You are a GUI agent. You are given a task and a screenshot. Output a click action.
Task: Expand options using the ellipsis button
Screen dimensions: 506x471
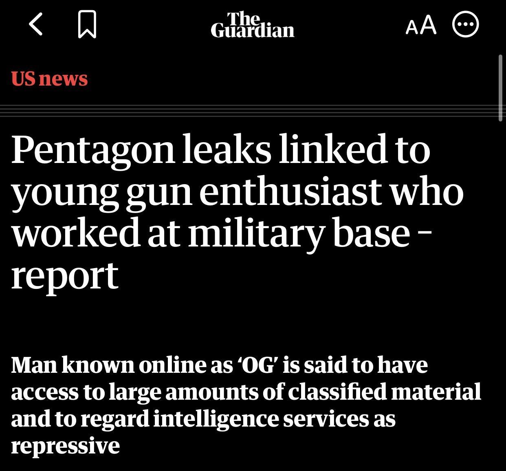click(465, 24)
